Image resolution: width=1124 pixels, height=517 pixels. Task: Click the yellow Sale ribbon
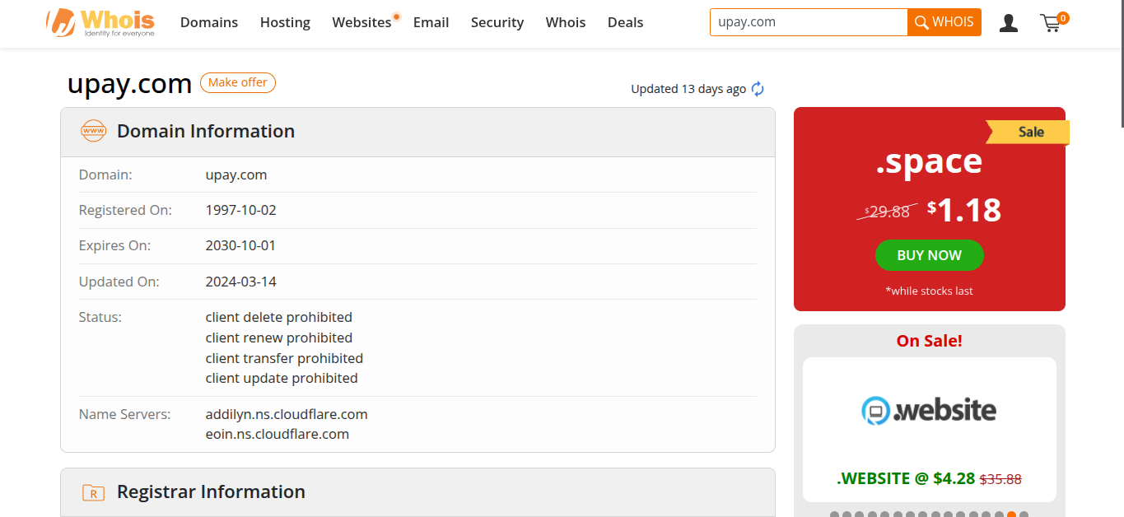click(x=1028, y=132)
